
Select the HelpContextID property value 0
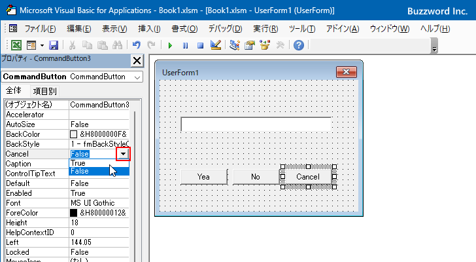99,233
